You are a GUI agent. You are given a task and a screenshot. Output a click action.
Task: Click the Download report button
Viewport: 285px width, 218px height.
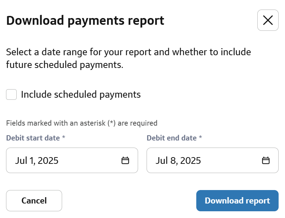tap(237, 201)
